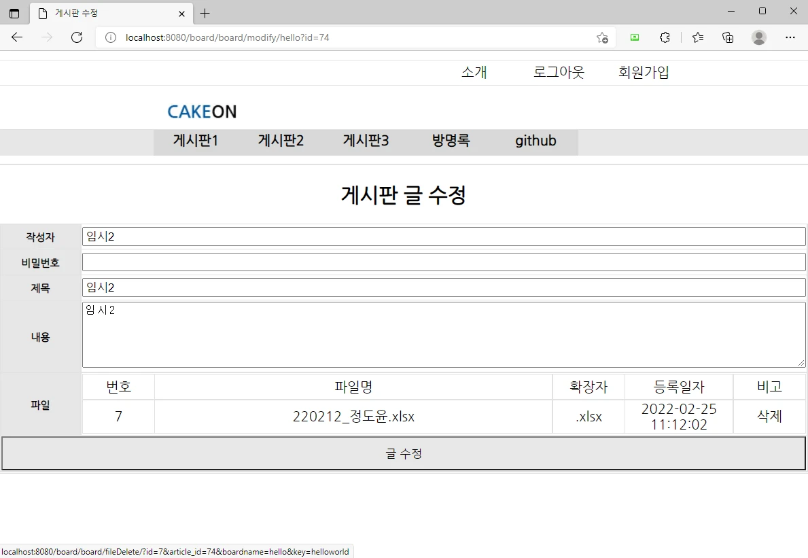Viewport: 808px width, 558px height.
Task: Open the Extensions puzzle icon
Action: 664,37
